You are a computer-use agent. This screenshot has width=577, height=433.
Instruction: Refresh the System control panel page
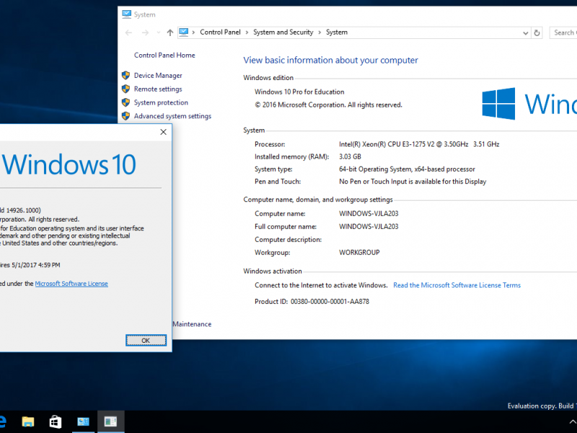pos(537,32)
